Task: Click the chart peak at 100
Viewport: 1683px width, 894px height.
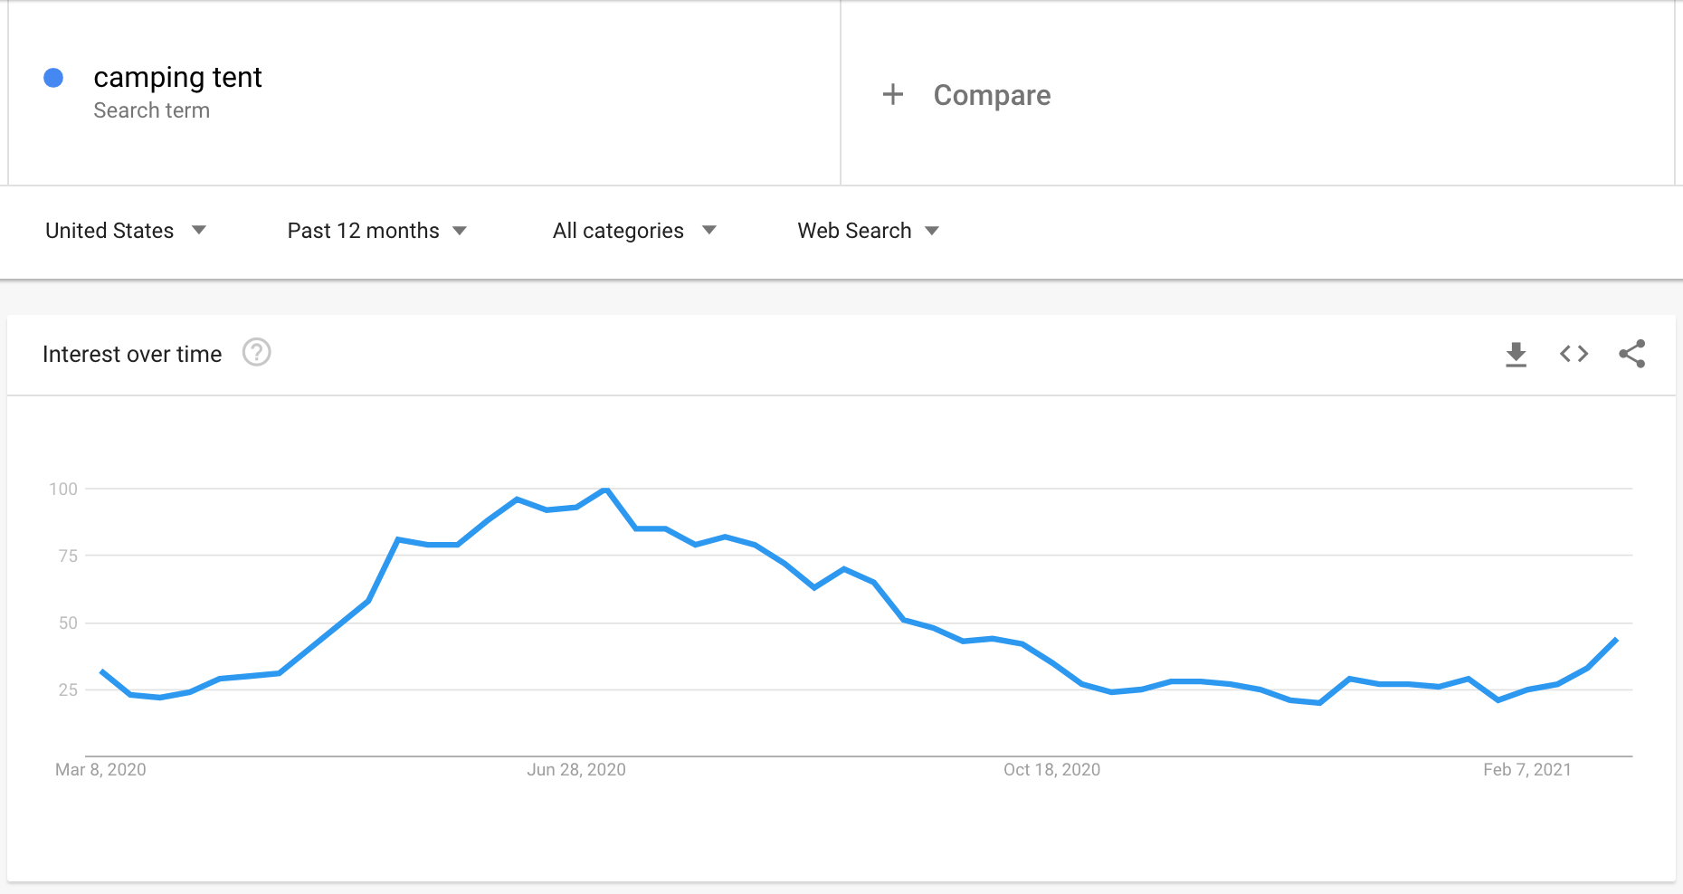Action: click(605, 490)
